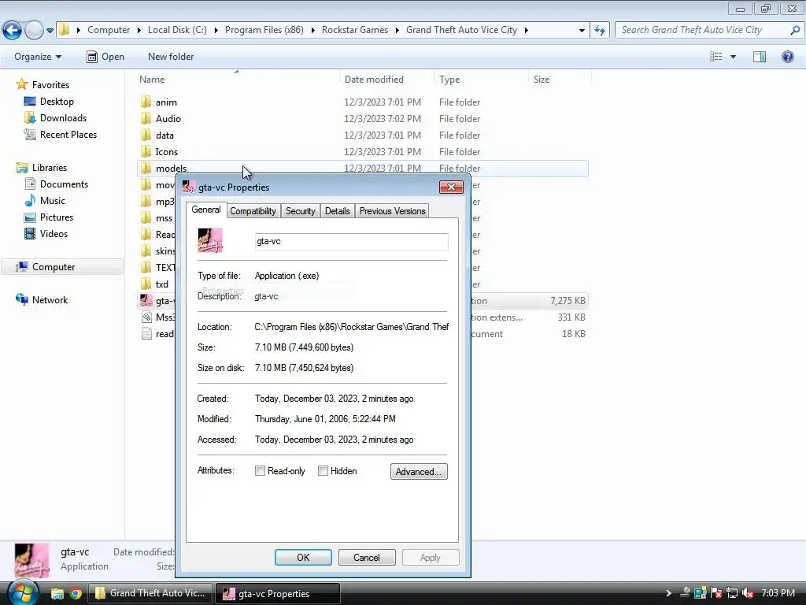Open the Music library
The image size is (806, 605).
(x=53, y=201)
